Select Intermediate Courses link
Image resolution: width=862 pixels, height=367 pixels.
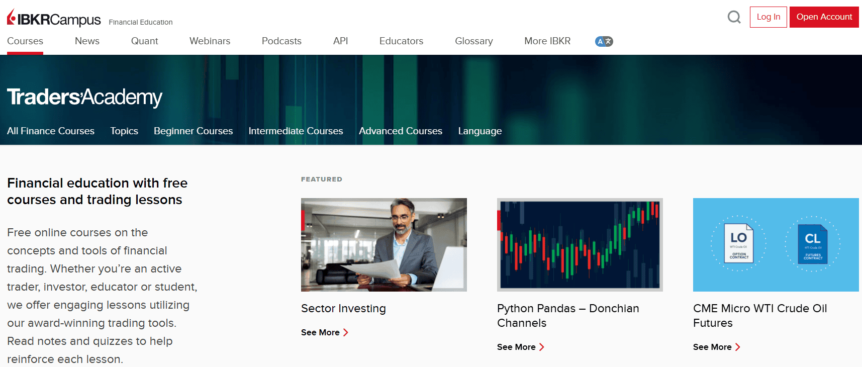pos(296,131)
